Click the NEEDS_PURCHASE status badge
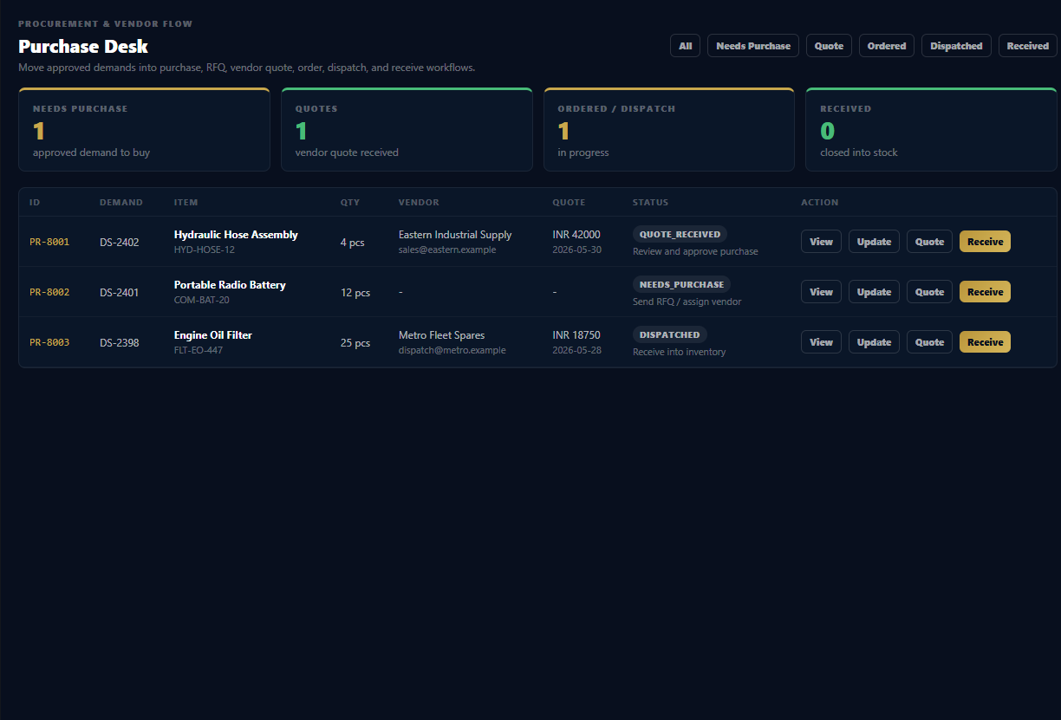The height and width of the screenshot is (720, 1061). [681, 284]
